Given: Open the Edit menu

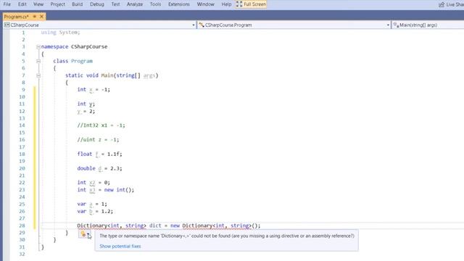Looking at the screenshot, I should pyautogui.click(x=22, y=4).
